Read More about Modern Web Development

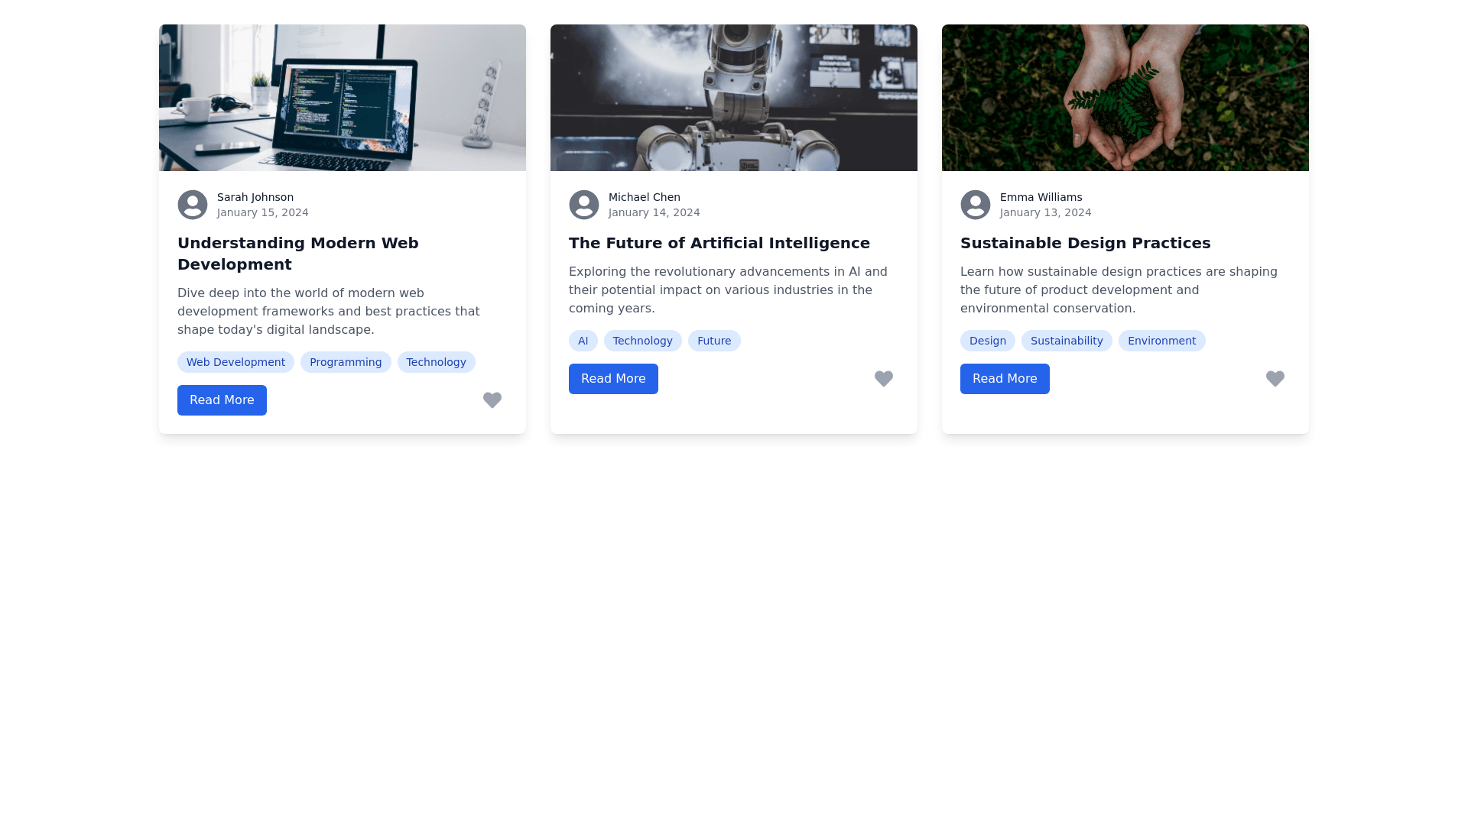point(222,400)
